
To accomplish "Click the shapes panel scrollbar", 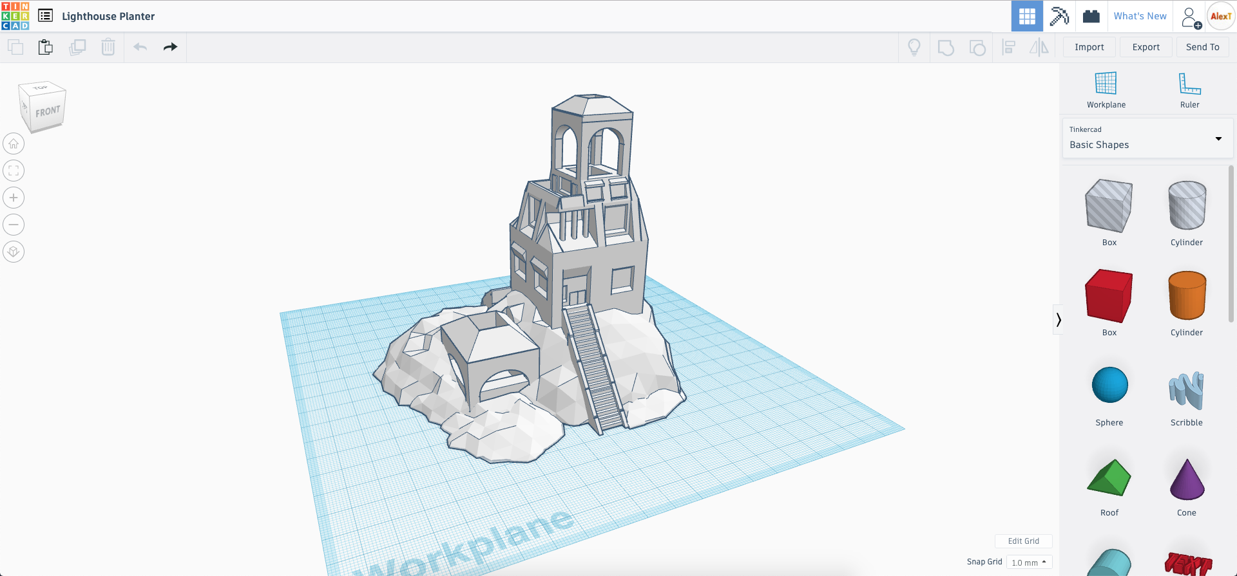I will [1231, 243].
